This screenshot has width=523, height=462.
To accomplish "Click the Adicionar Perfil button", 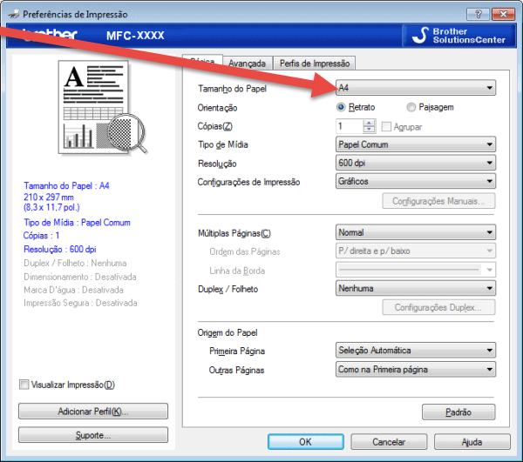I will [x=92, y=412].
